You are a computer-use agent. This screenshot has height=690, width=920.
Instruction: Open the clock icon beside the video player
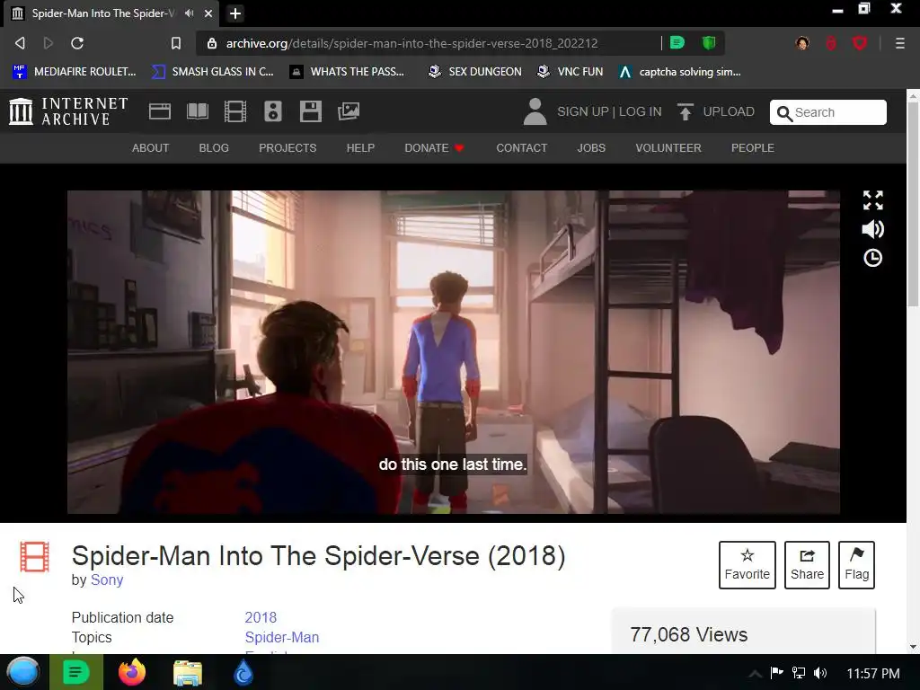[x=873, y=258]
